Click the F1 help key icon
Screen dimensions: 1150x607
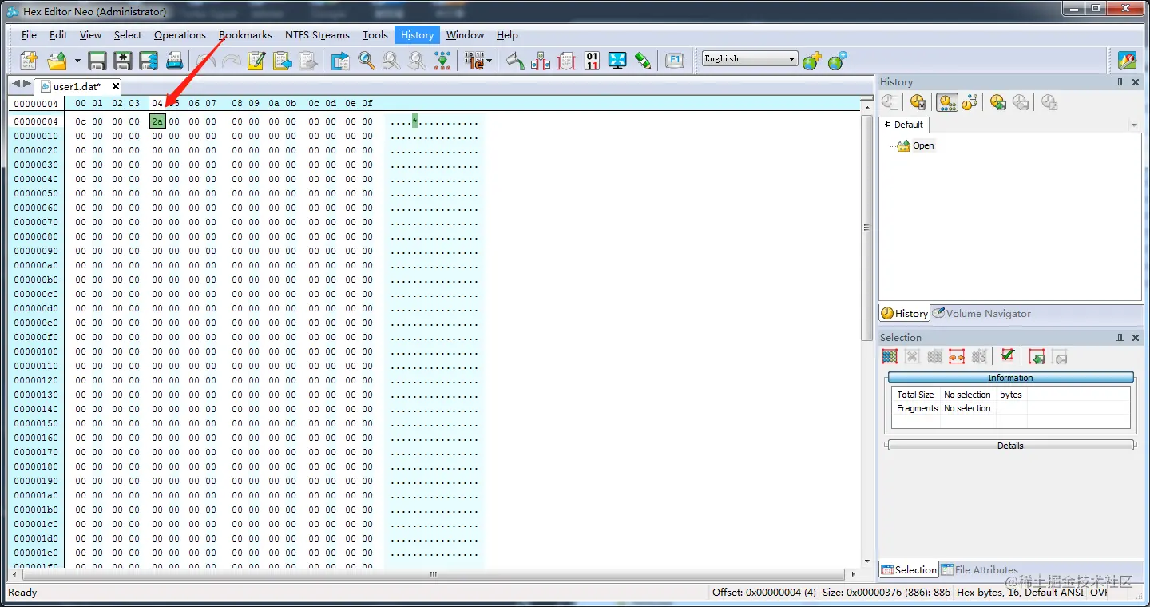click(675, 61)
